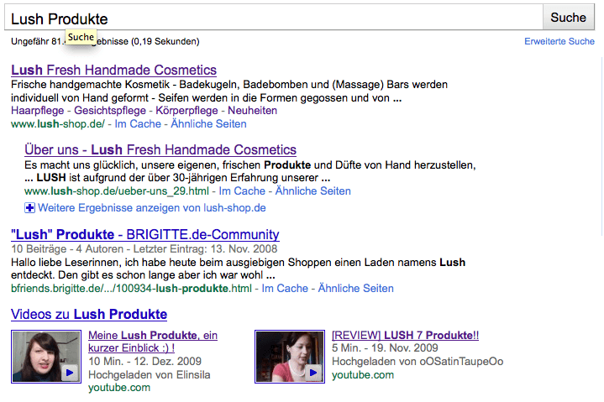Open the Körperpflege sitelink
604x402 pixels.
point(186,111)
